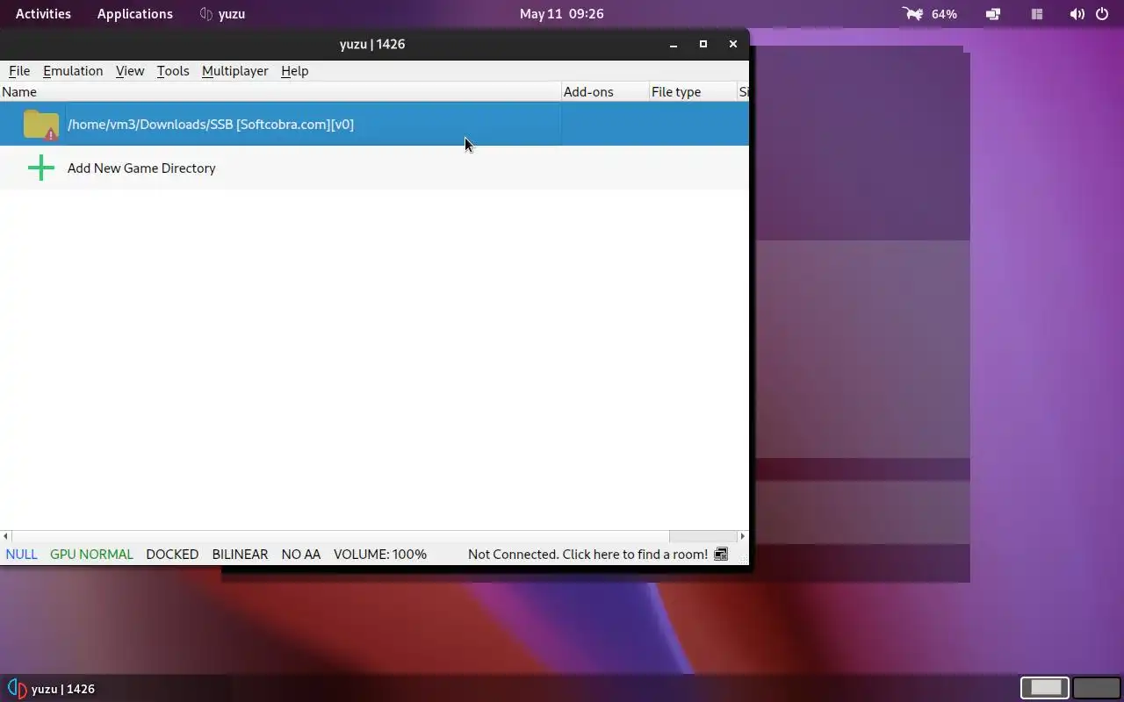Screen dimensions: 1124x702
Task: Click the yuzu app menu in top bar
Action: pyautogui.click(x=222, y=14)
